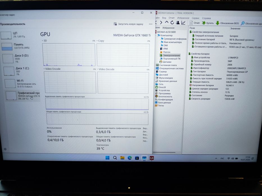The width and height of the screenshot is (262, 196).
Task: Click AIDA64 forward navigation arrow
Action: click(x=161, y=22)
